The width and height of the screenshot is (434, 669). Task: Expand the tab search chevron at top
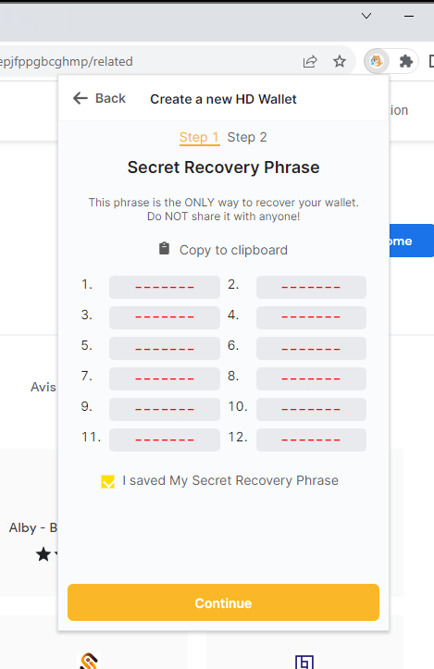(366, 17)
